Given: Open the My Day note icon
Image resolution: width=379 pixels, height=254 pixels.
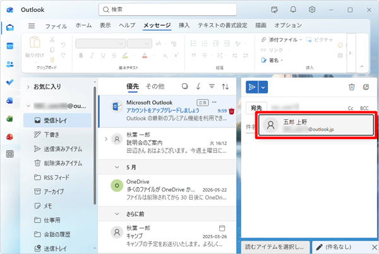Looking at the screenshot, I should pos(274,9).
